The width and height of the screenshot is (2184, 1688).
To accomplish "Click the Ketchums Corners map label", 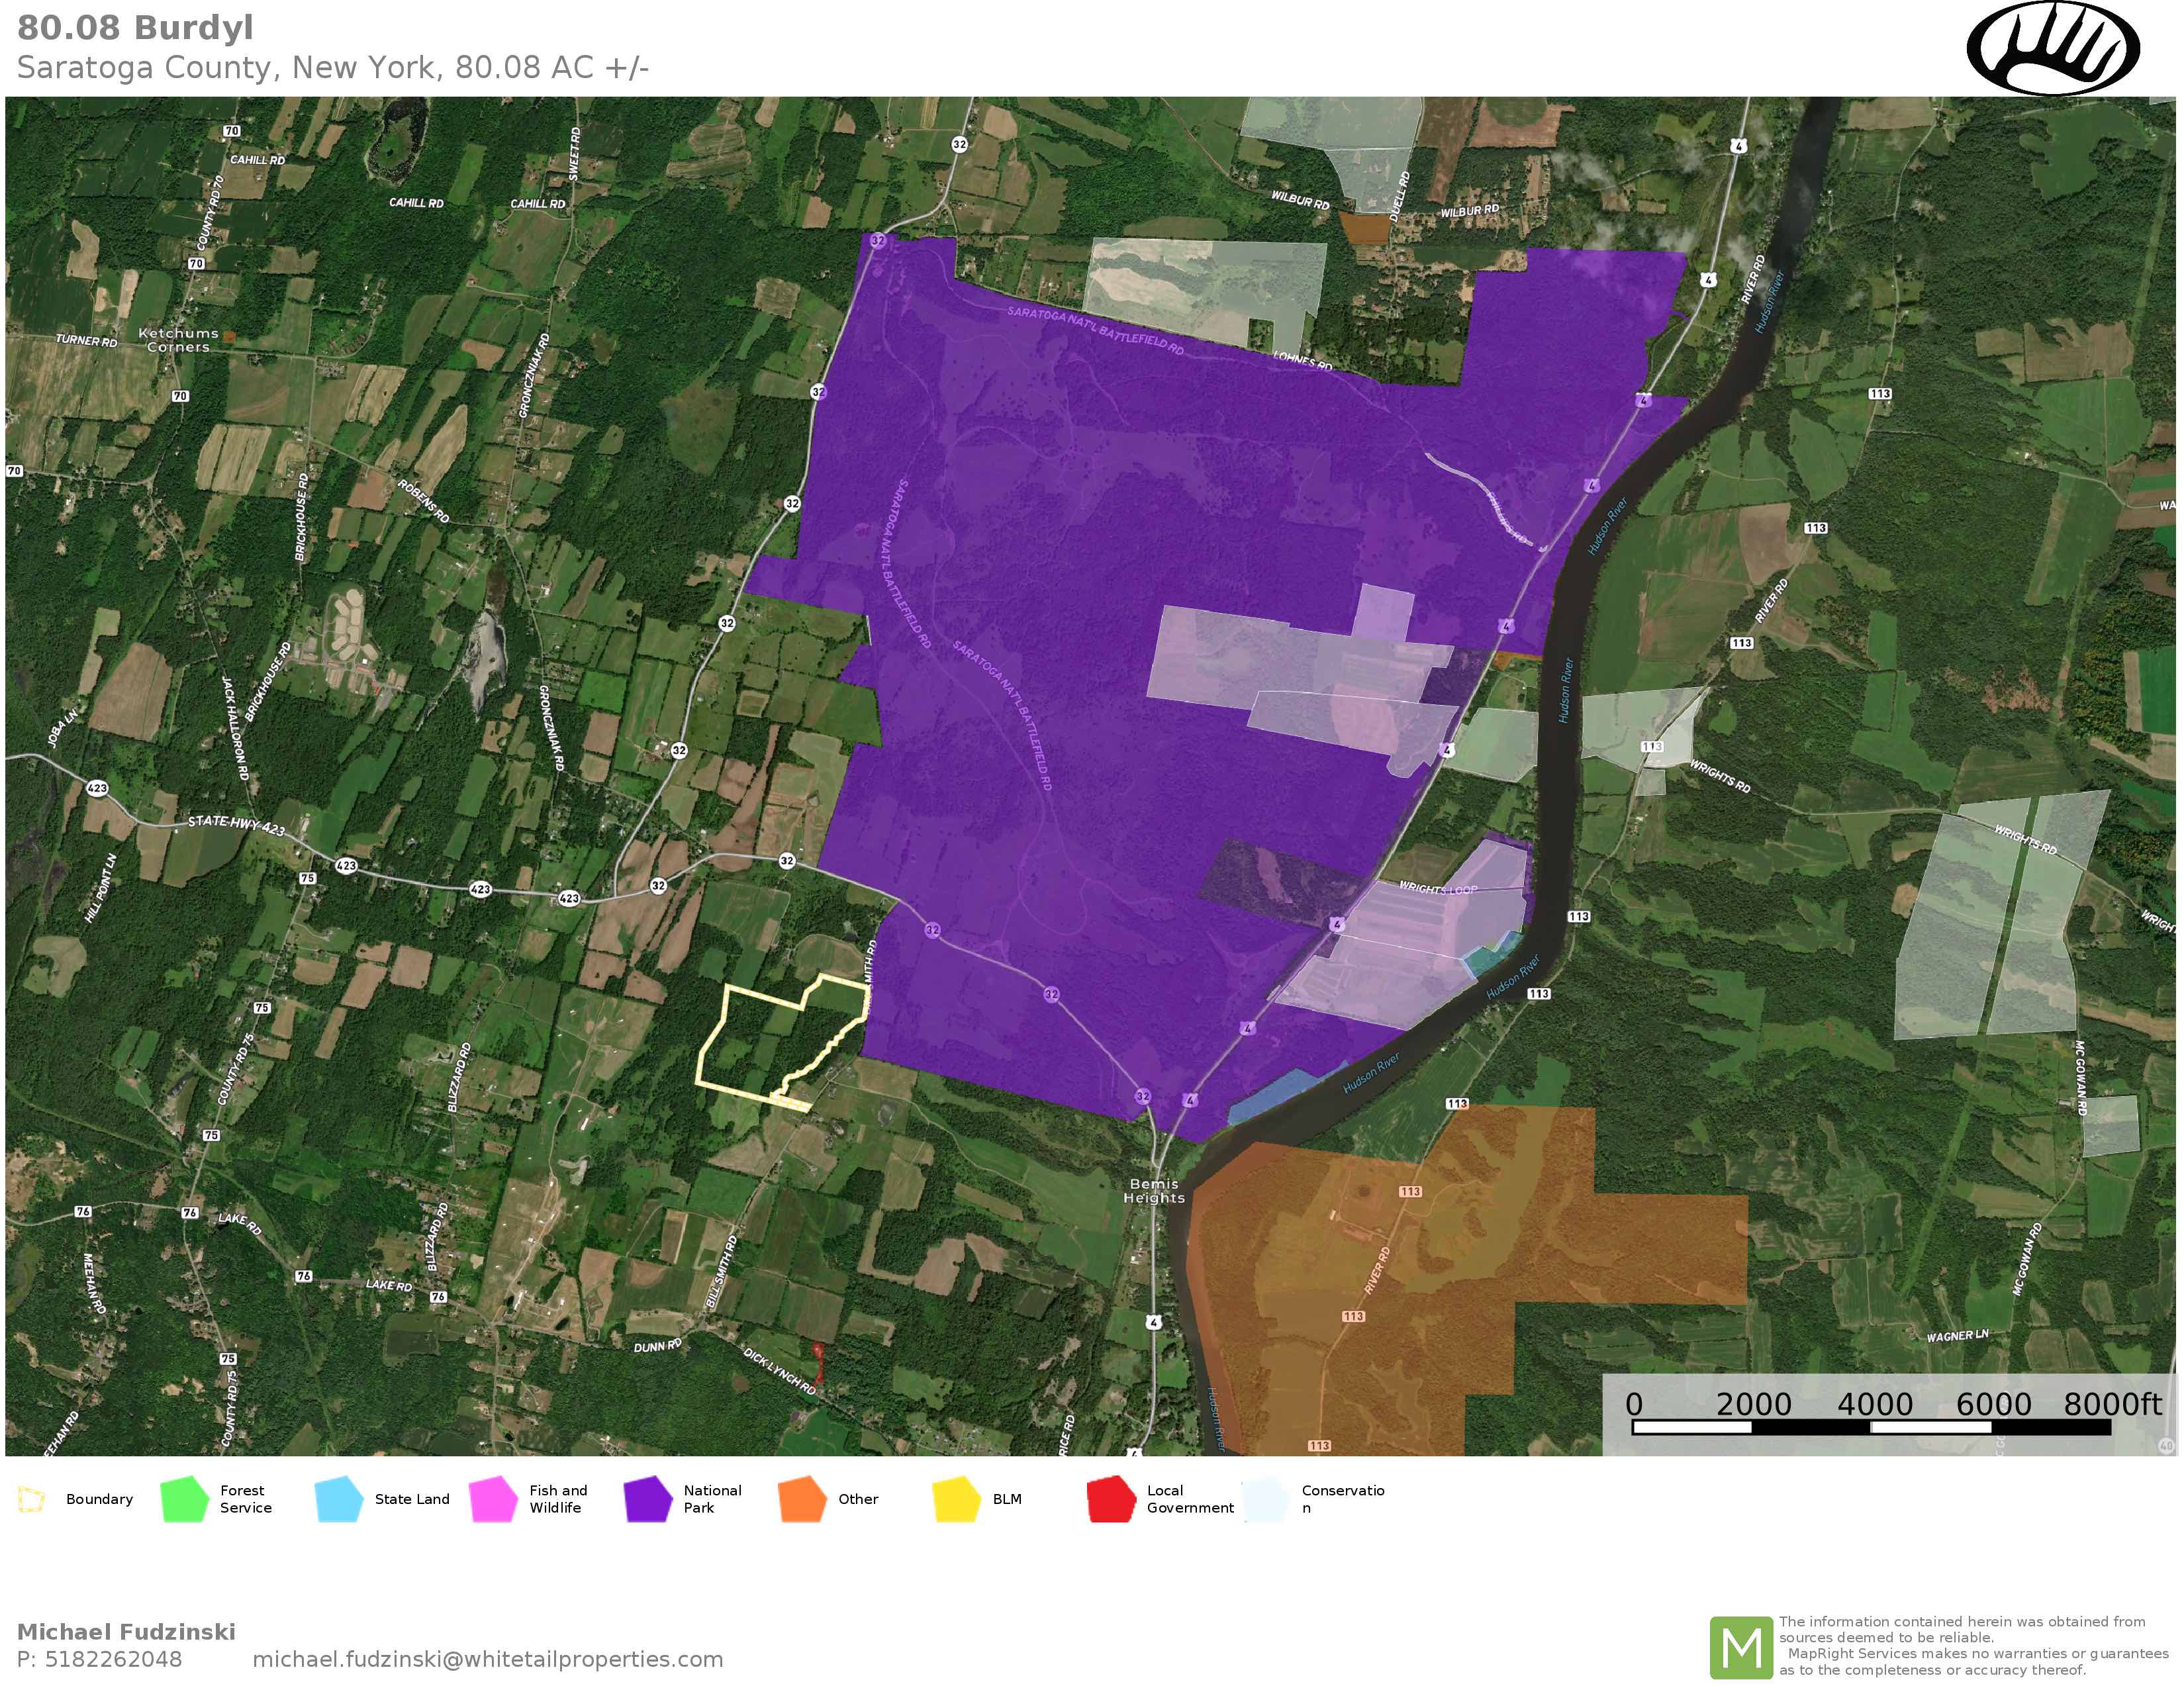I will [x=178, y=340].
